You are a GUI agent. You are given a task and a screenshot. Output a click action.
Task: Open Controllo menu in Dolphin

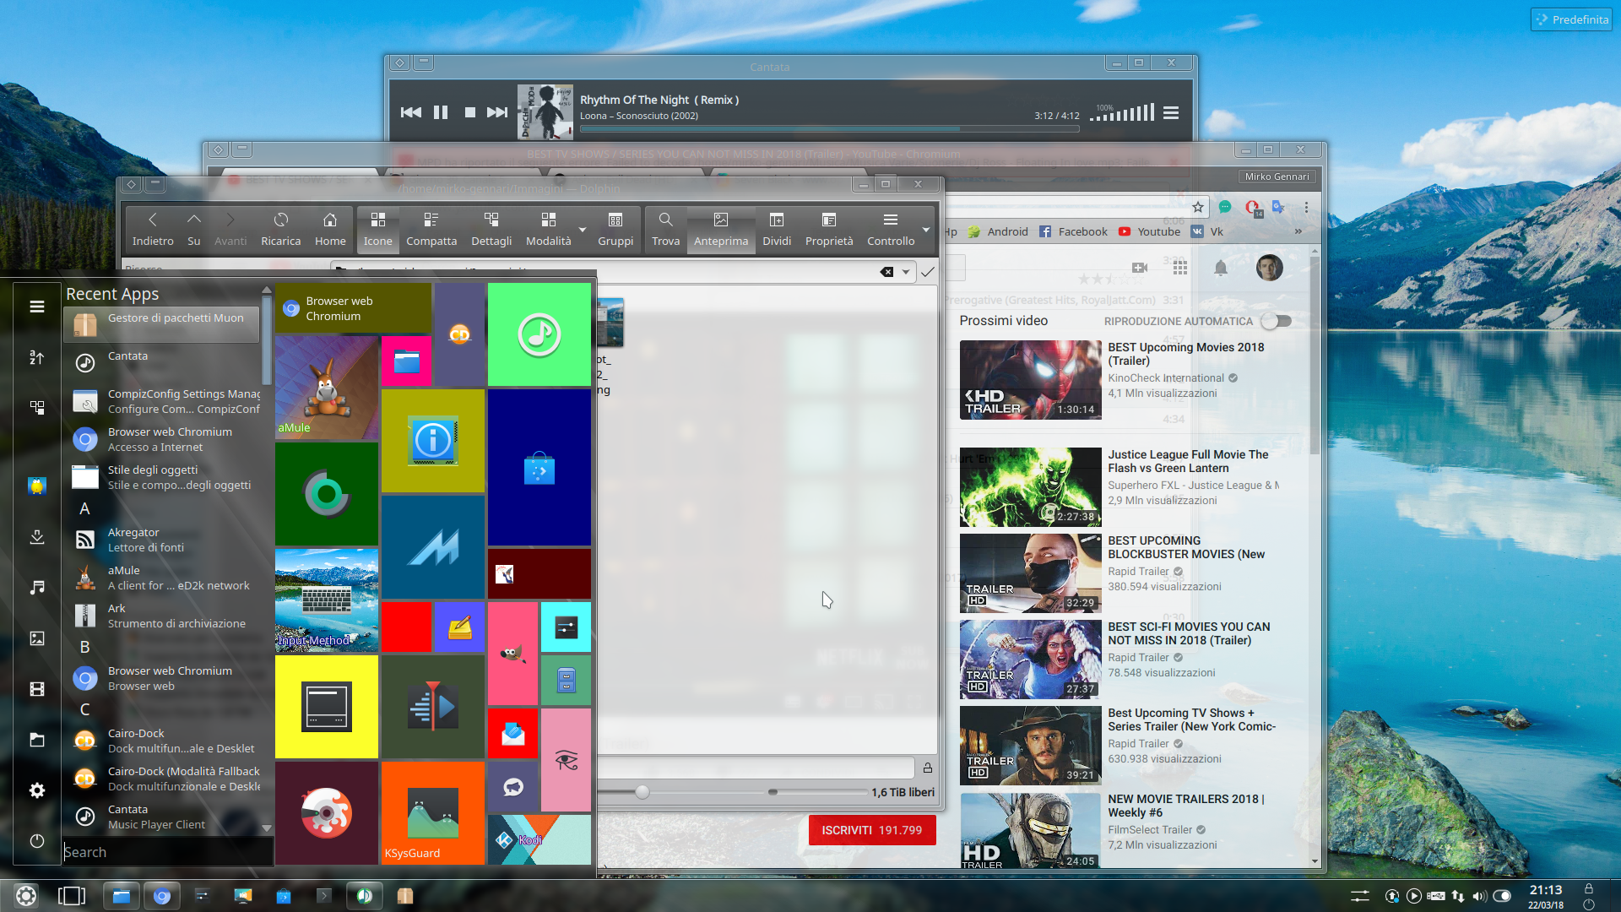tap(891, 229)
